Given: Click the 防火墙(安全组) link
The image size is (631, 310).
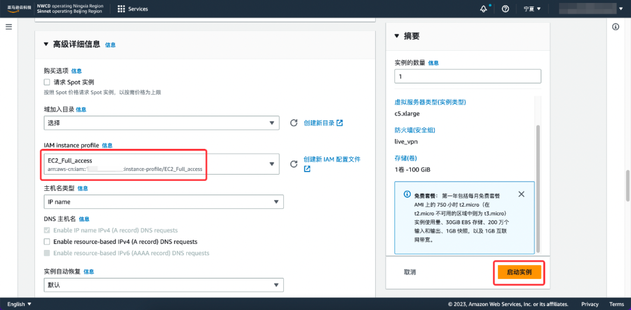Looking at the screenshot, I should click(x=414, y=130).
